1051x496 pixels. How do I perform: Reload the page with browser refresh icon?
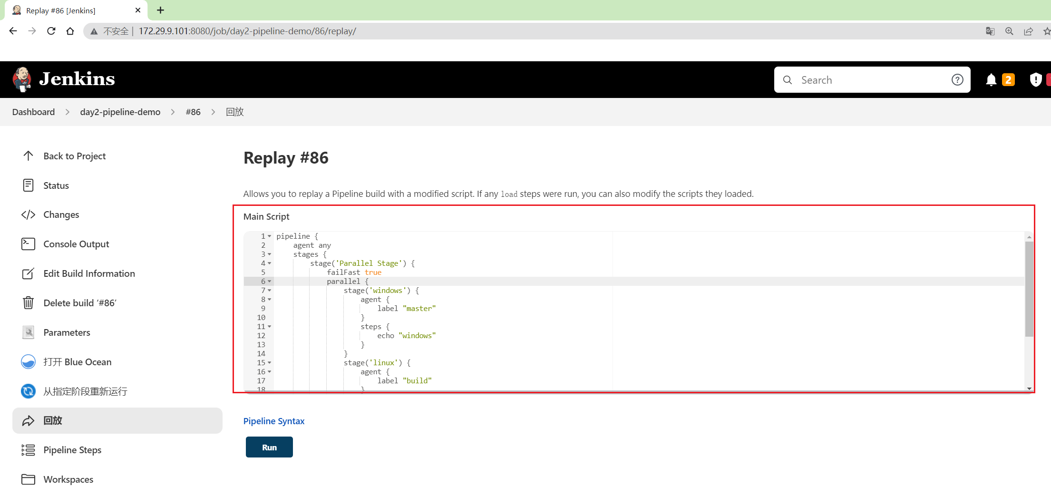tap(51, 31)
